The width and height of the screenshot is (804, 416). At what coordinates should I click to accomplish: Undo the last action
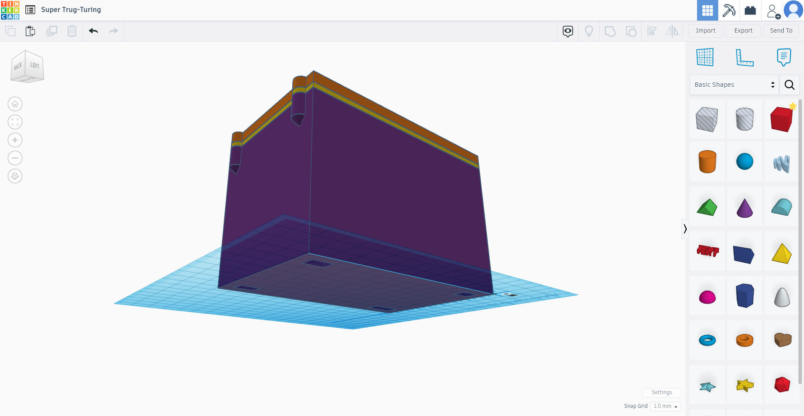pos(93,31)
